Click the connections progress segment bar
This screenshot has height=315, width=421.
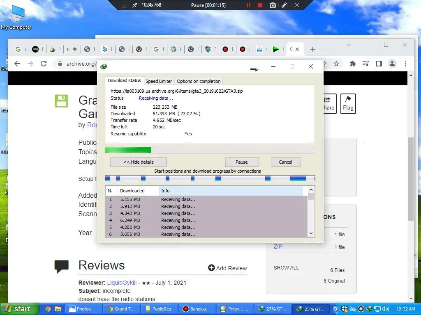click(x=210, y=178)
